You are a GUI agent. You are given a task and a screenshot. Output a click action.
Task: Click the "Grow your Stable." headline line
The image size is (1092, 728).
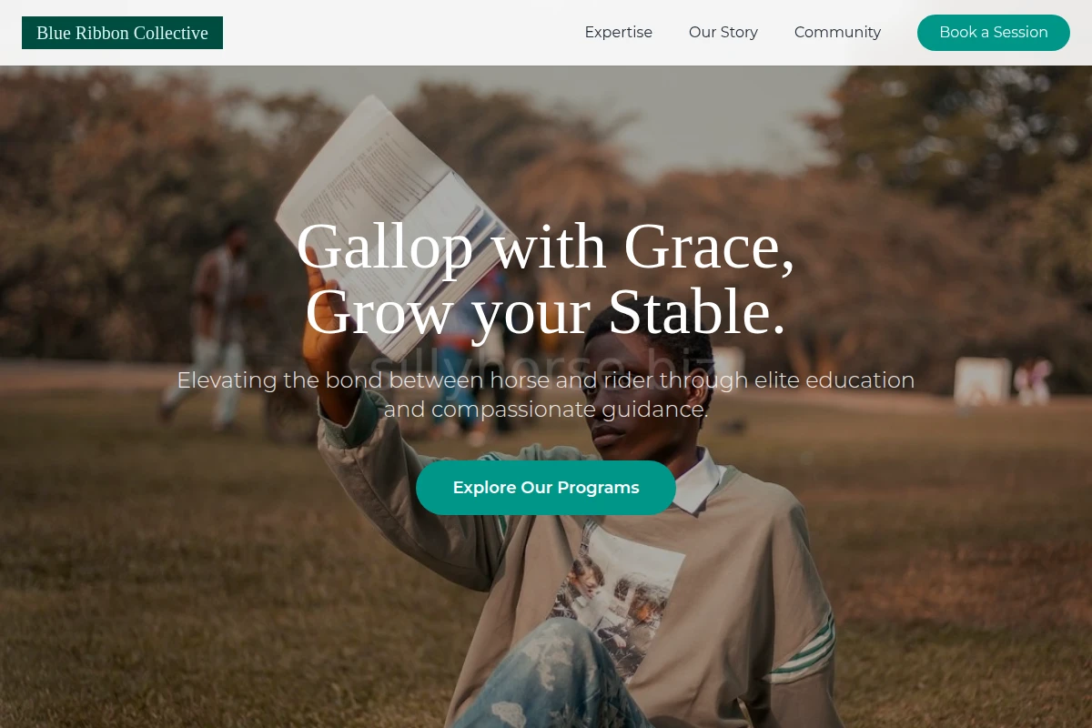pyautogui.click(x=546, y=312)
